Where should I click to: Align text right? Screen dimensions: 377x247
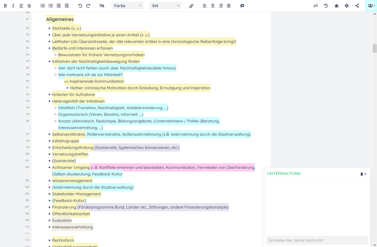click(x=221, y=6)
